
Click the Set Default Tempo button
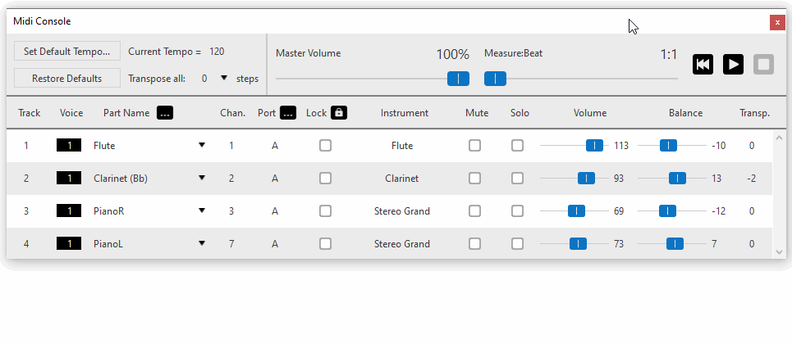67,52
